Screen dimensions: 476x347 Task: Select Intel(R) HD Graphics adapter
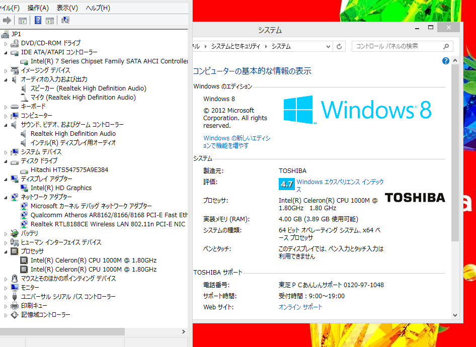pyautogui.click(x=61, y=188)
